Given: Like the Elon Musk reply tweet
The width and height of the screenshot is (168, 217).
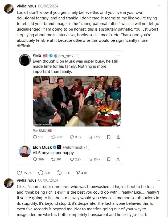Looking at the screenshot, I should pyautogui.click(x=72, y=159).
